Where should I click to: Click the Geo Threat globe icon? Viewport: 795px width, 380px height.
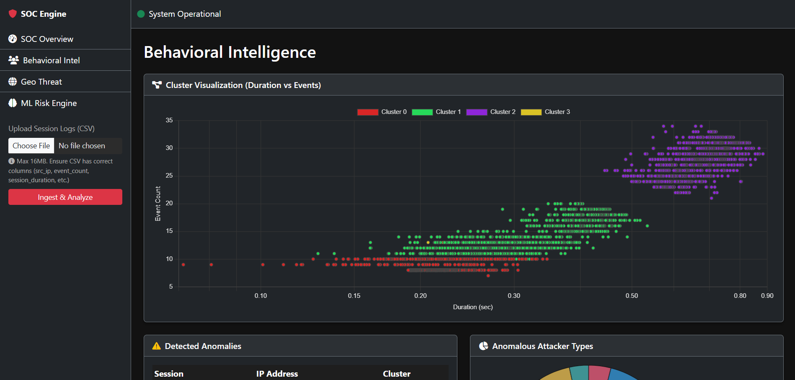pyautogui.click(x=13, y=82)
